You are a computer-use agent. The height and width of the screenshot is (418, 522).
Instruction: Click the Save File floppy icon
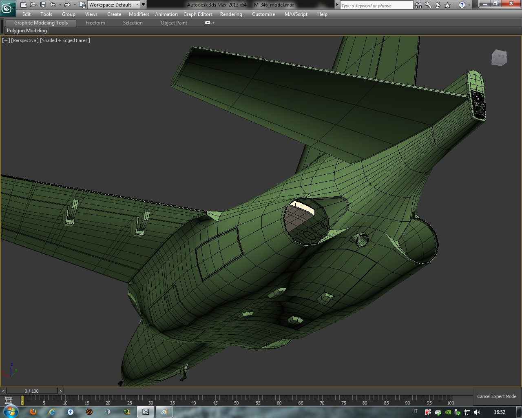(x=43, y=5)
